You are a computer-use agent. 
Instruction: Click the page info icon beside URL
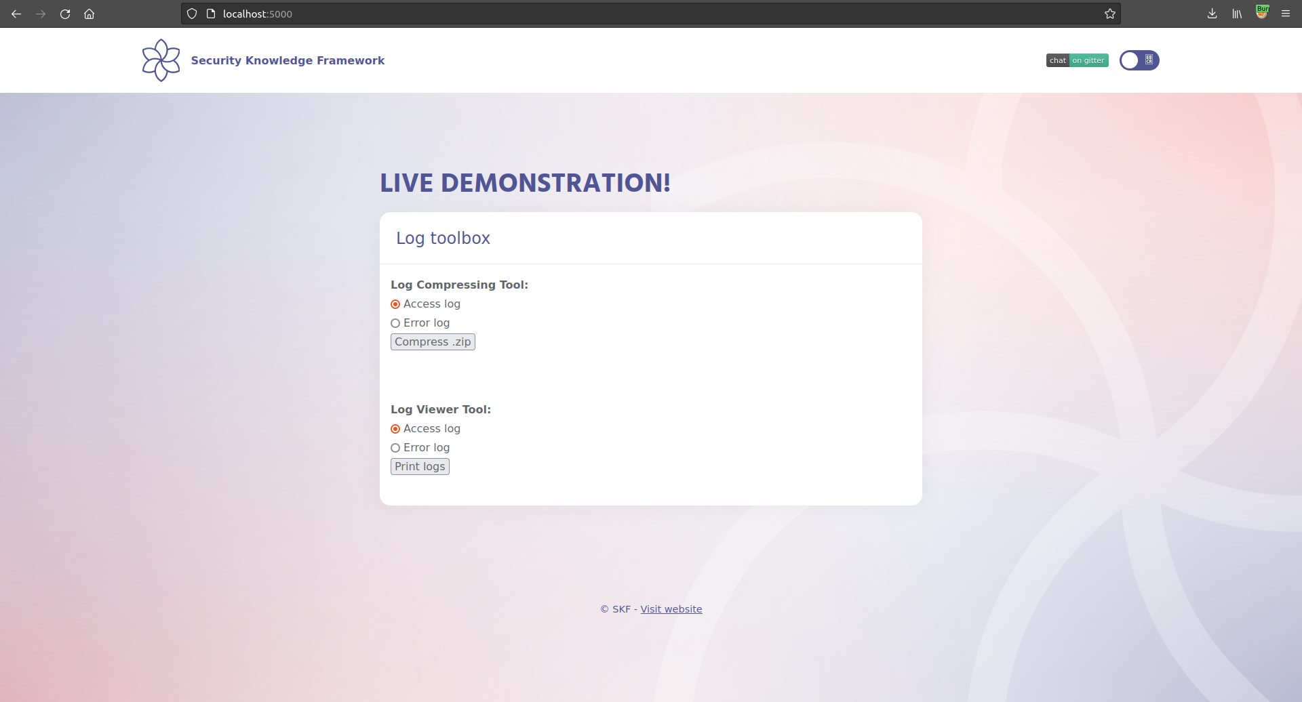tap(211, 14)
